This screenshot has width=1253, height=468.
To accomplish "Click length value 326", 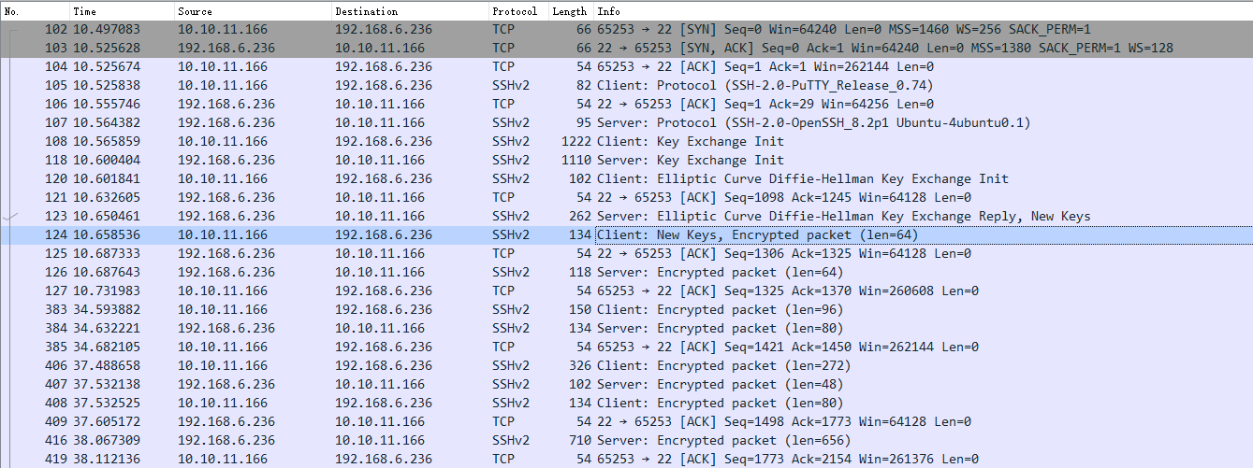I will (579, 366).
